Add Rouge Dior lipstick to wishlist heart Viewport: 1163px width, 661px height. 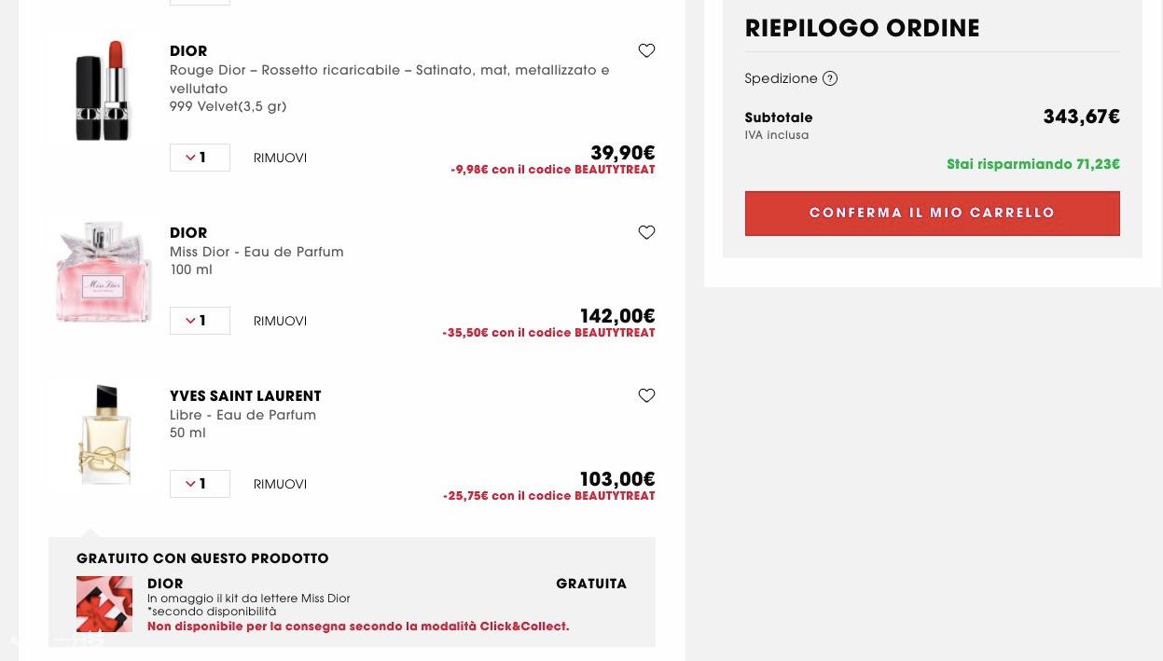coord(646,51)
